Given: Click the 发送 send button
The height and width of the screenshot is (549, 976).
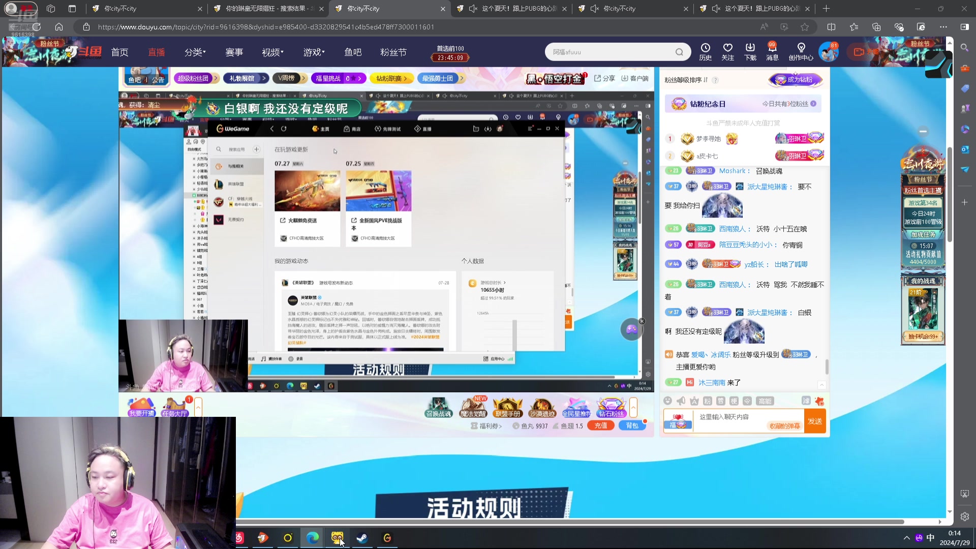Looking at the screenshot, I should tap(815, 421).
